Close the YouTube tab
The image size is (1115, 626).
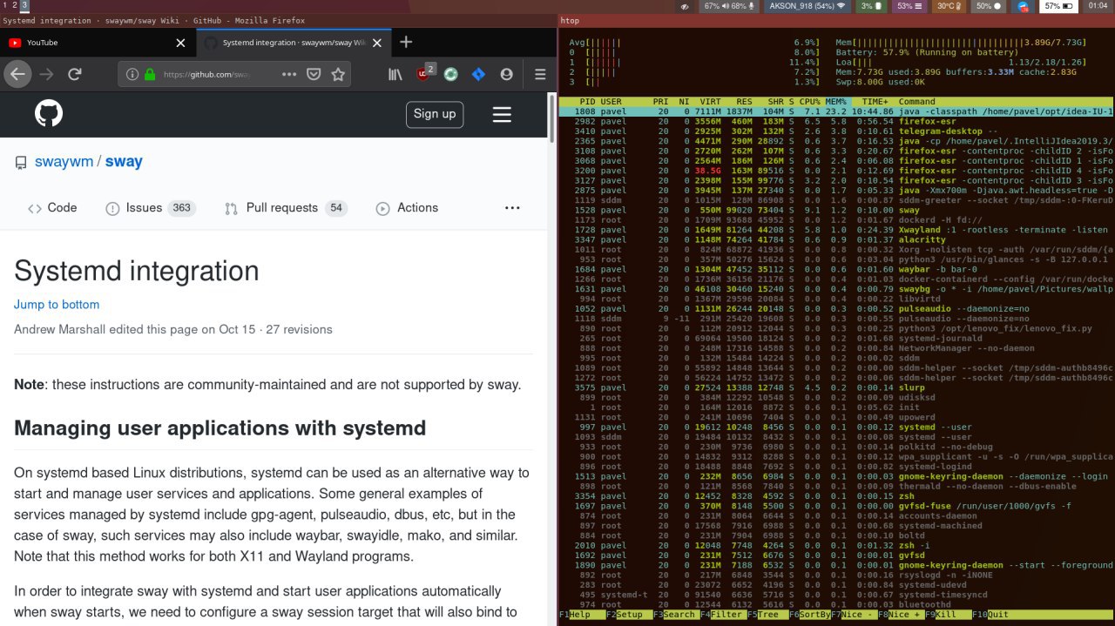[180, 42]
